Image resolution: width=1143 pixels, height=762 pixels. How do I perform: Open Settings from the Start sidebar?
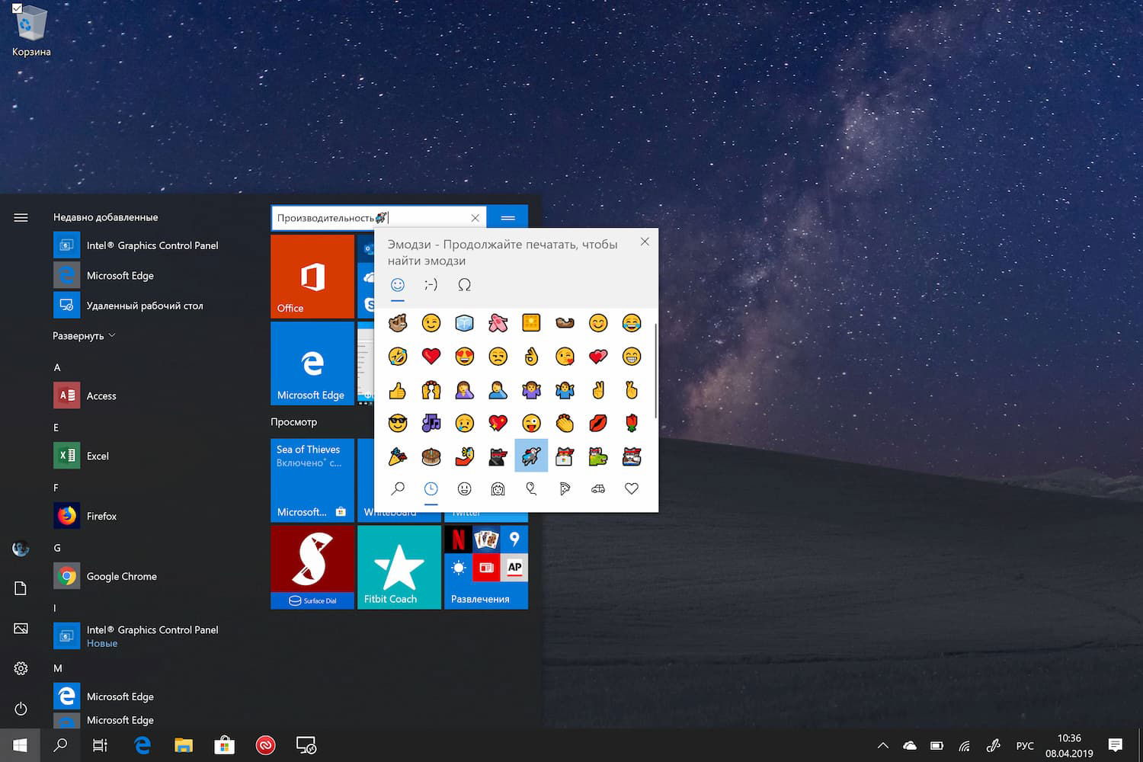21,668
